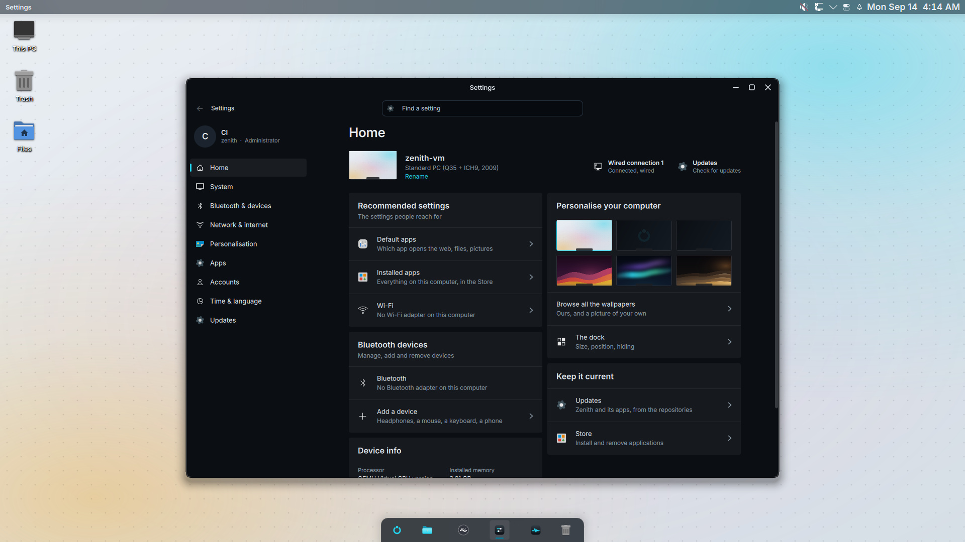Click the trash icon in the dock
The width and height of the screenshot is (965, 542).
pos(566,530)
